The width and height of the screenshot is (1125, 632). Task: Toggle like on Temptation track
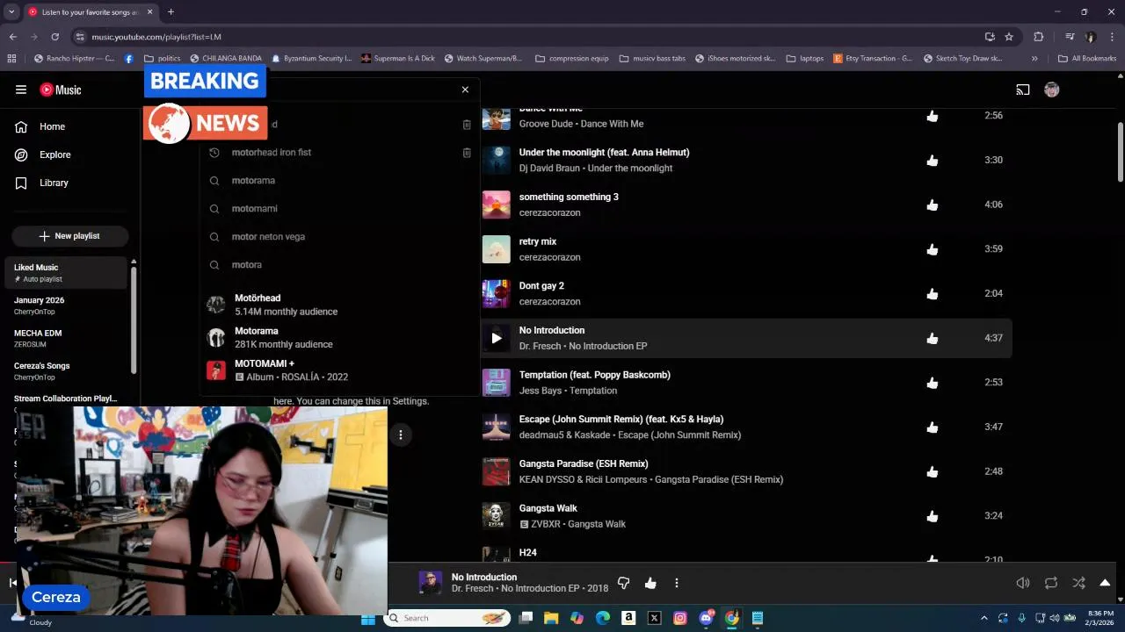click(933, 383)
